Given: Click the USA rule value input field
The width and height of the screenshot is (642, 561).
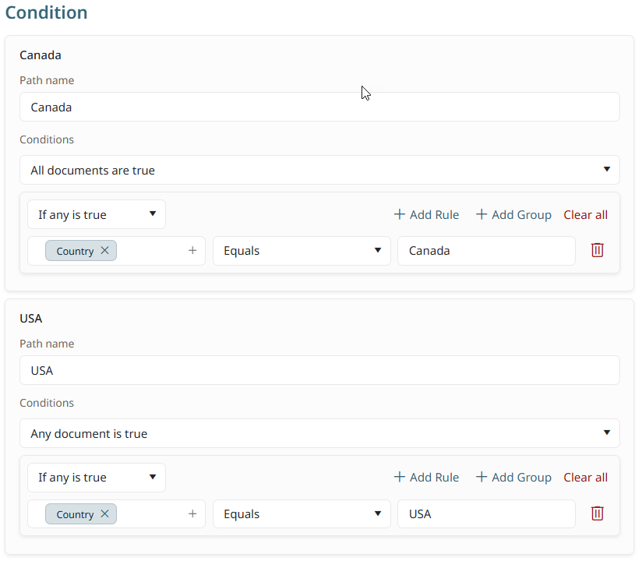Looking at the screenshot, I should (x=486, y=514).
